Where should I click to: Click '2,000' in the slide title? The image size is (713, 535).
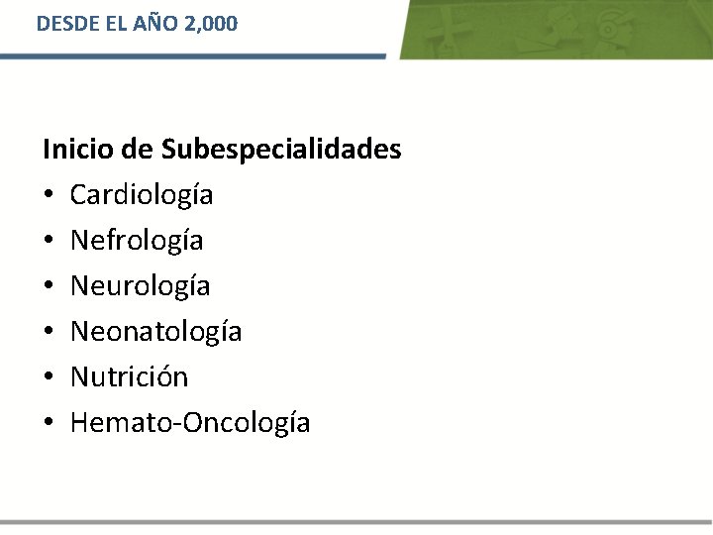coord(211,24)
